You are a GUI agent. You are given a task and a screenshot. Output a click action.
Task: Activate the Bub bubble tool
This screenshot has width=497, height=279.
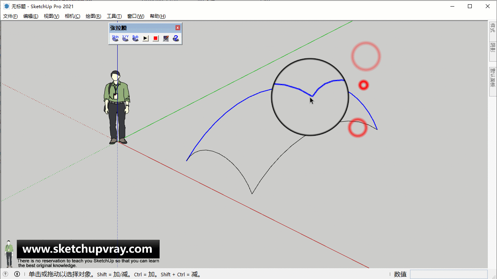pos(136,38)
